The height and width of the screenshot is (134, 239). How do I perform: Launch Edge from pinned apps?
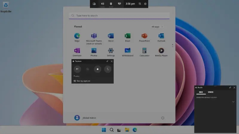(x=77, y=38)
